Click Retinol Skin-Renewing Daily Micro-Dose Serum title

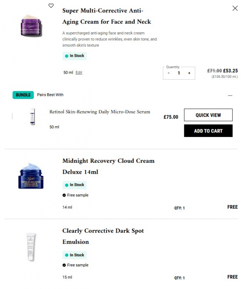click(x=100, y=112)
